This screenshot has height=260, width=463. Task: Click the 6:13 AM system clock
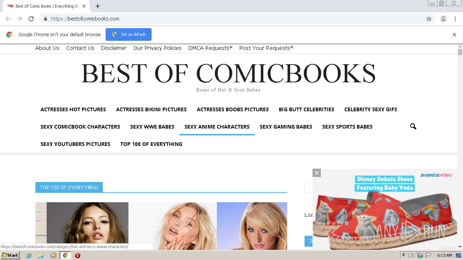(445, 255)
